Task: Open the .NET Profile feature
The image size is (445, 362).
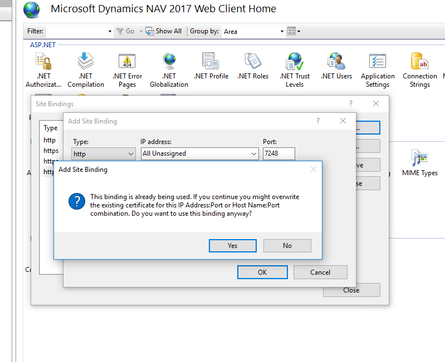Action: coord(211,66)
